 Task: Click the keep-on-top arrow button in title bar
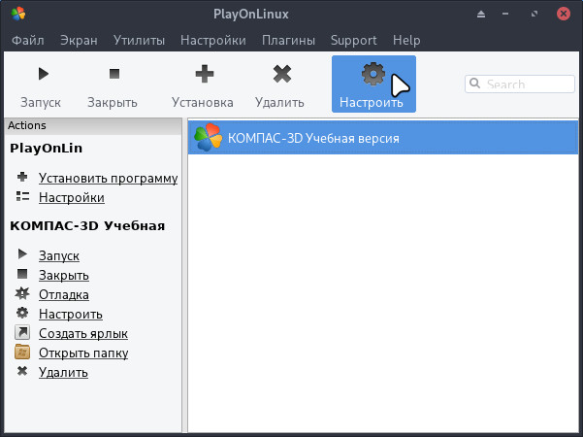click(x=481, y=15)
